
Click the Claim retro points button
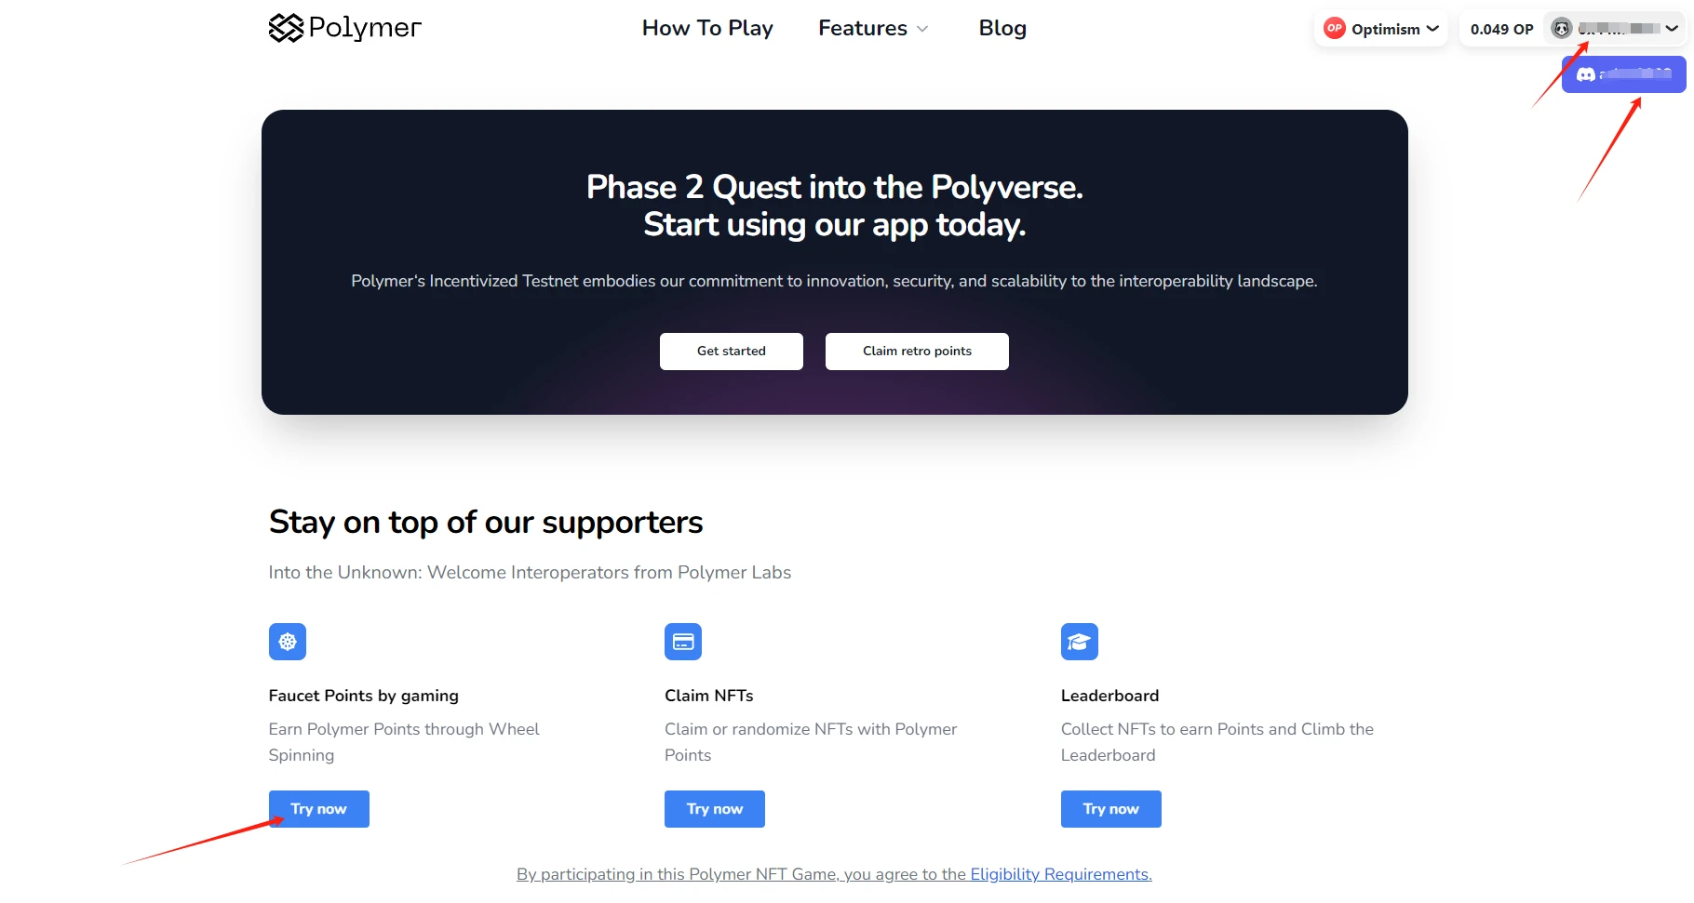coord(917,352)
